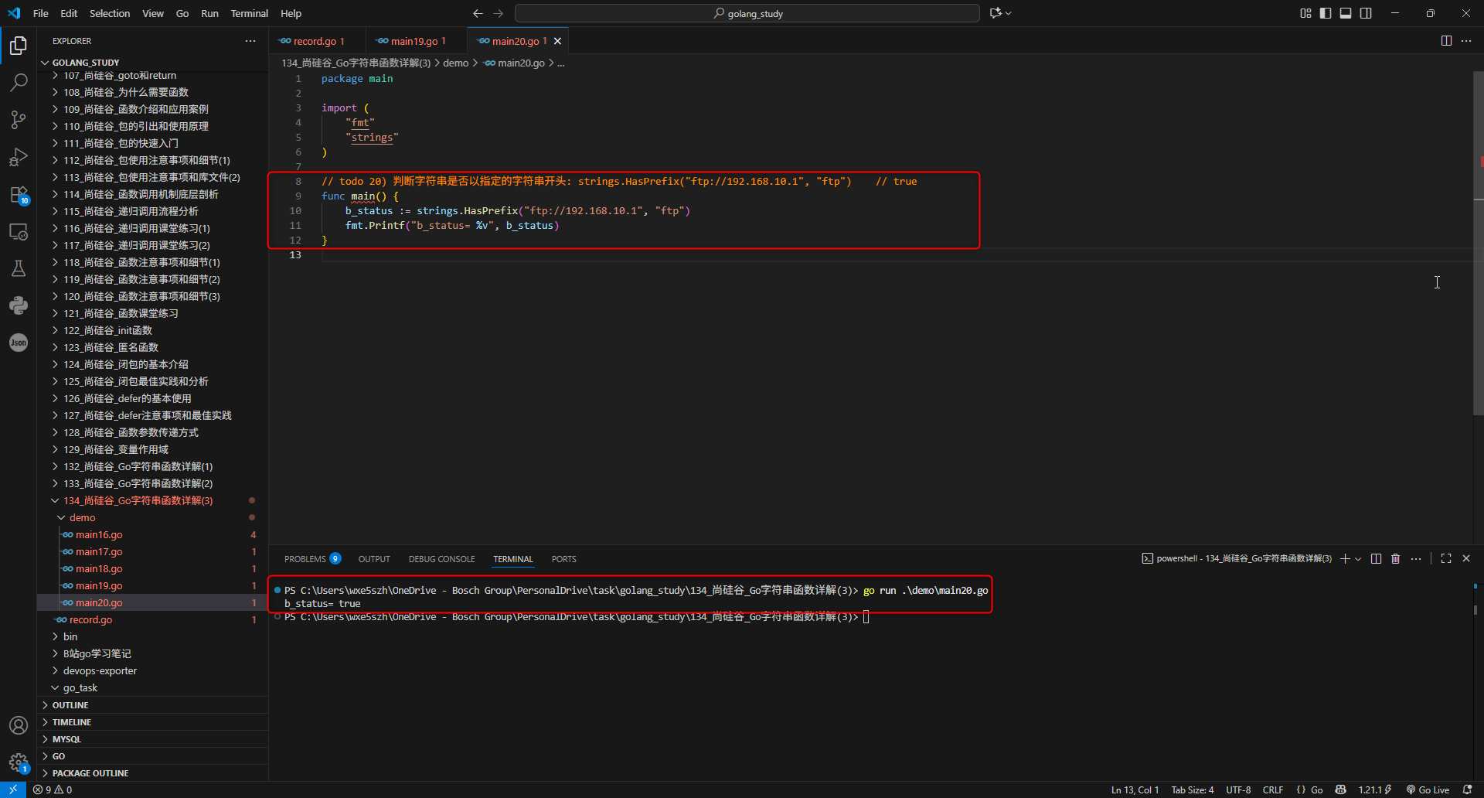Click Go Live in status bar
The width and height of the screenshot is (1484, 798).
point(1428,789)
